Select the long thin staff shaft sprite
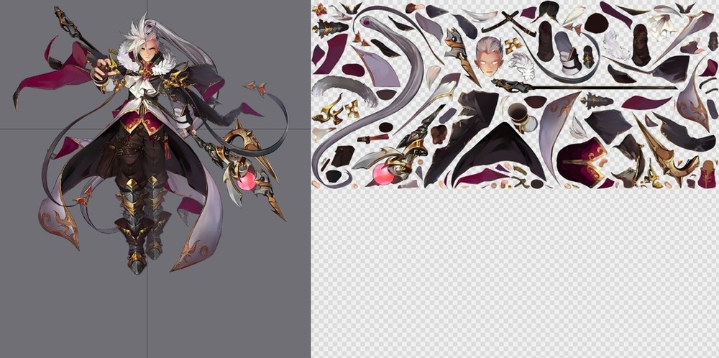The width and height of the screenshot is (719, 358). point(590,87)
